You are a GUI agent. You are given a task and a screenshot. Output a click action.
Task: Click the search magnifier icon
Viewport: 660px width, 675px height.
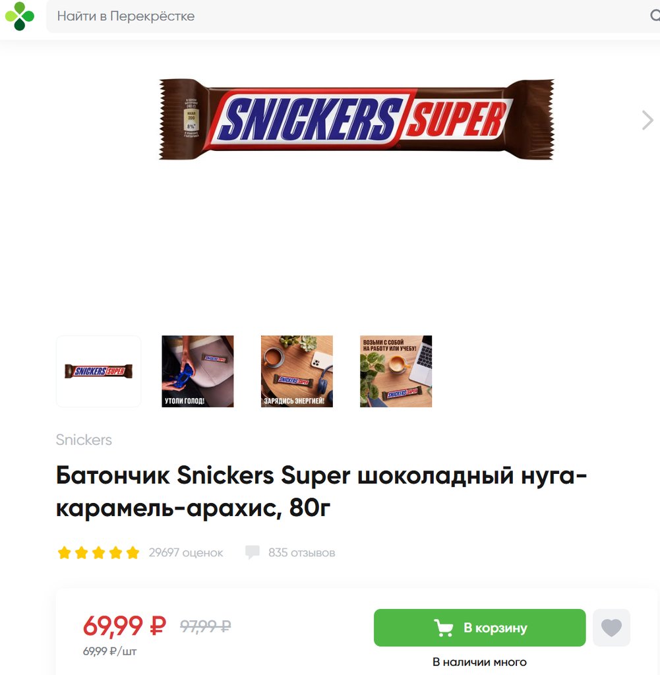click(x=655, y=16)
